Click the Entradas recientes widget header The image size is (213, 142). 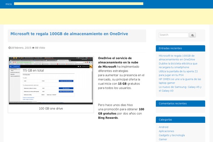tap(180, 48)
